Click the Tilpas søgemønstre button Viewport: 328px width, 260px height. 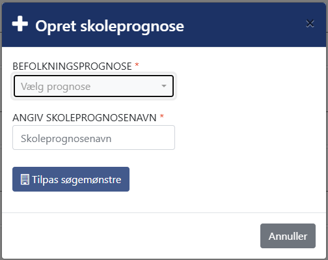pos(71,179)
